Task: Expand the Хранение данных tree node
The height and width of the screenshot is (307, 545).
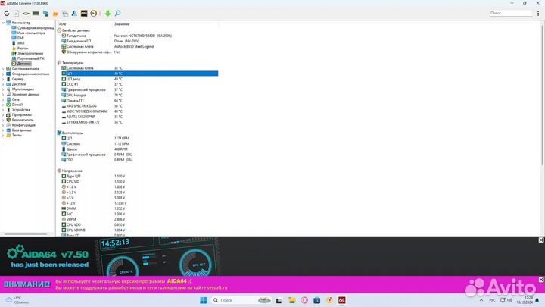Action: pos(3,94)
